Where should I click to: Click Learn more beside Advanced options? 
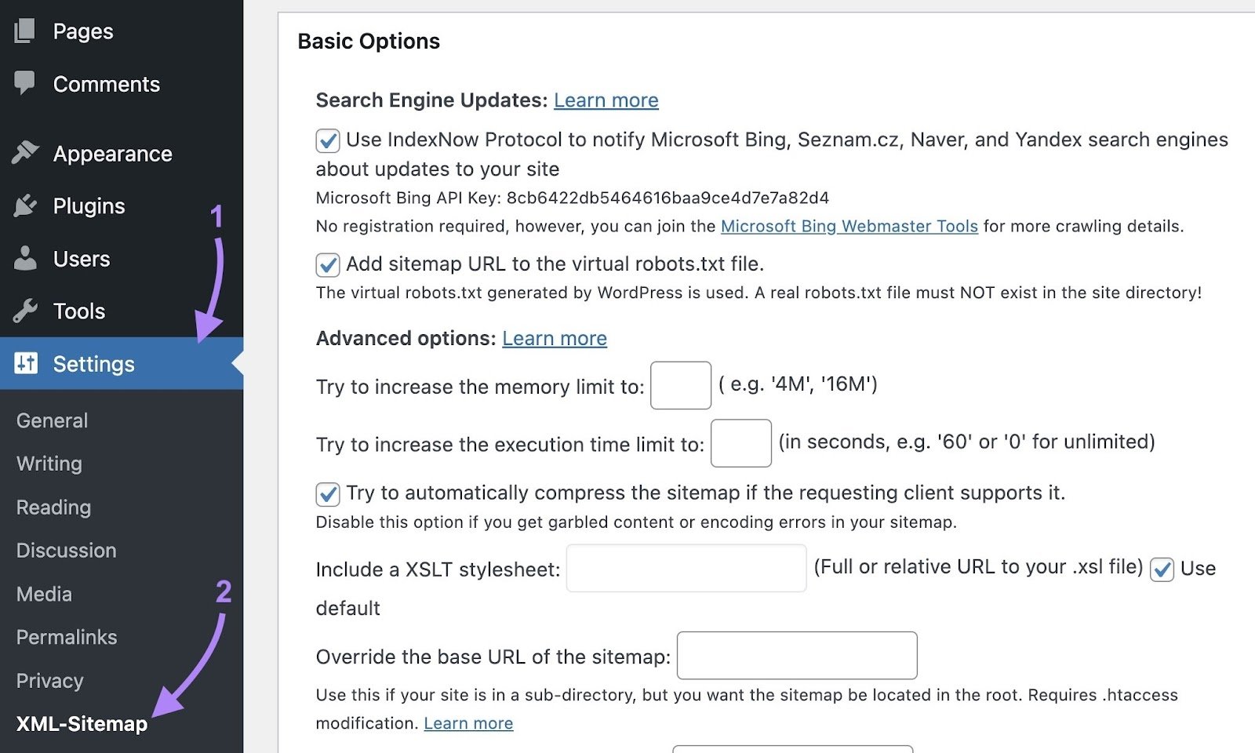(554, 338)
